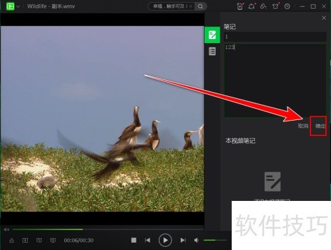Click the empty notes placeholder icon
This screenshot has height=250, width=331.
click(273, 182)
